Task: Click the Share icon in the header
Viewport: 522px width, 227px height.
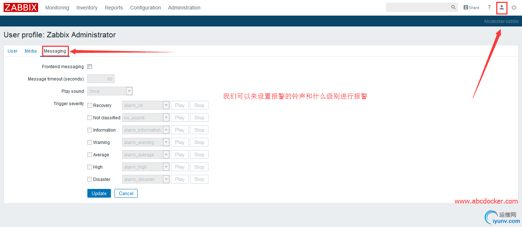Action: click(471, 7)
